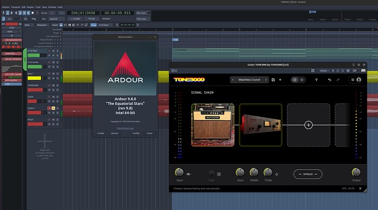
Task: Open the Slide edit mode dropdown
Action: [28, 25]
